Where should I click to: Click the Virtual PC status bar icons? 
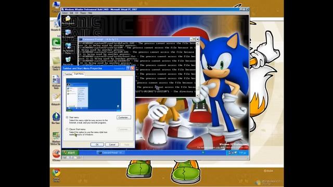pyautogui.click(x=72, y=158)
